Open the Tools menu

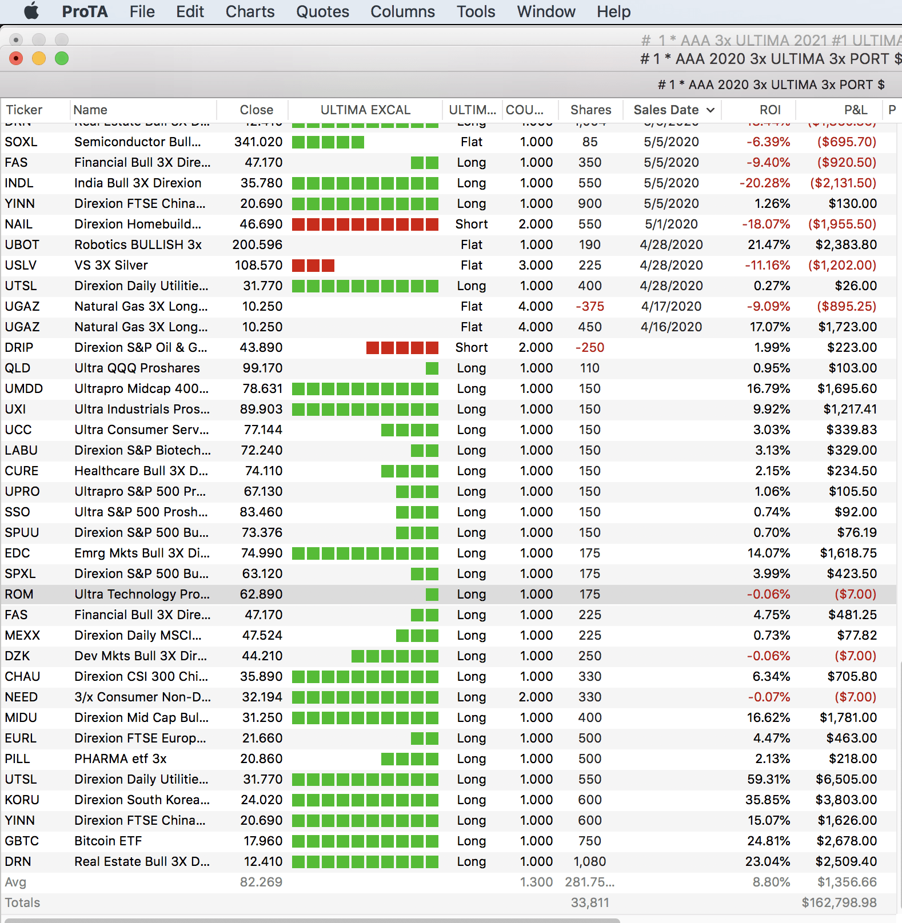click(x=476, y=11)
